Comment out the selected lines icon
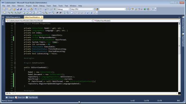This screenshot has width=186, height=104. point(65,13)
